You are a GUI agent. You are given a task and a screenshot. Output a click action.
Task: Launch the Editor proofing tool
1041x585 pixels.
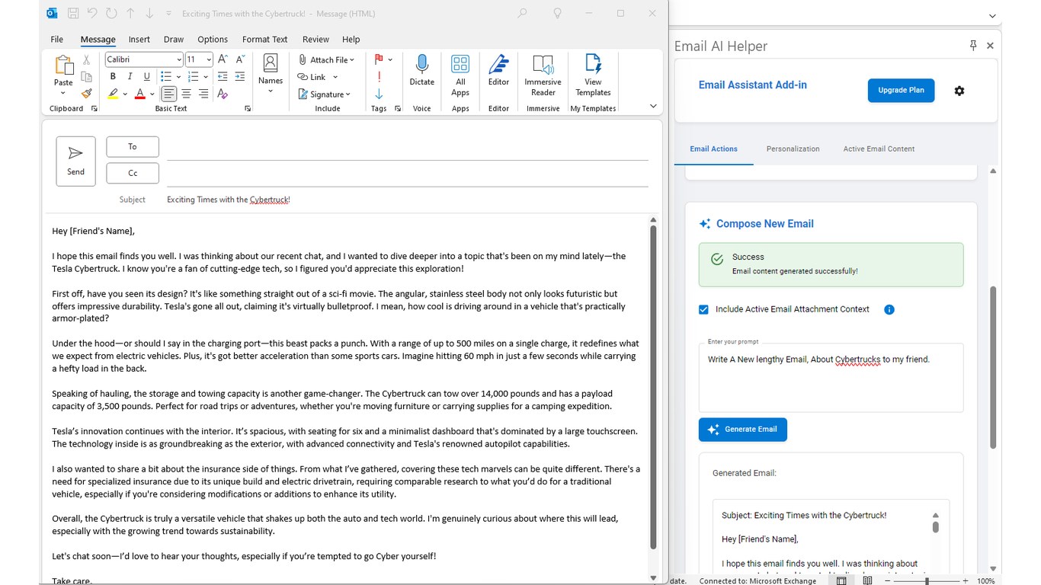coord(498,69)
